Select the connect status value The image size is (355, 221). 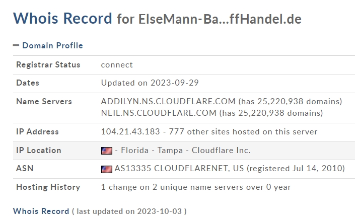(x=117, y=65)
